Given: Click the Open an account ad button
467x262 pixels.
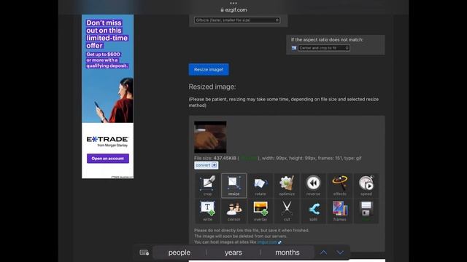Looking at the screenshot, I should [108, 159].
